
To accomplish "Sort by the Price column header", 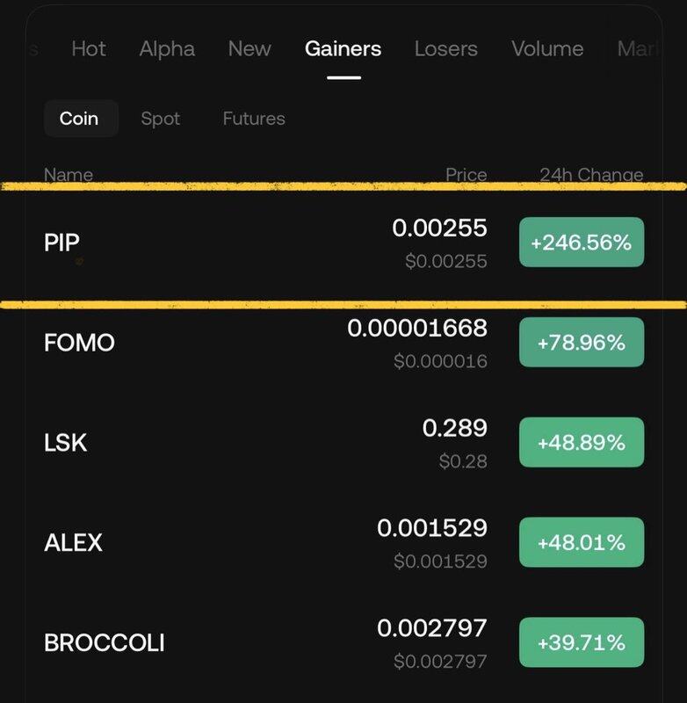I will point(466,174).
